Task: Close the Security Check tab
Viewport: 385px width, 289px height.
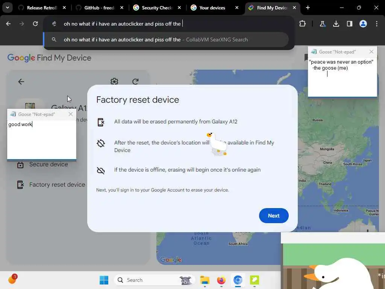Action: click(179, 8)
